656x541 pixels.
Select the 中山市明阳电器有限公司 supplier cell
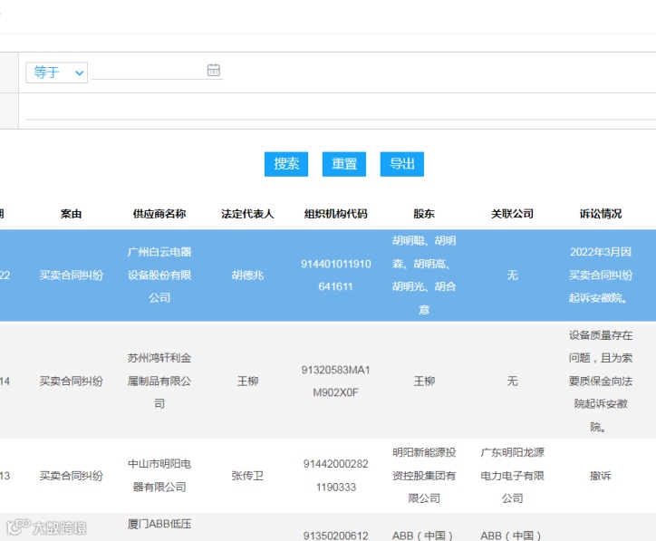(x=159, y=476)
